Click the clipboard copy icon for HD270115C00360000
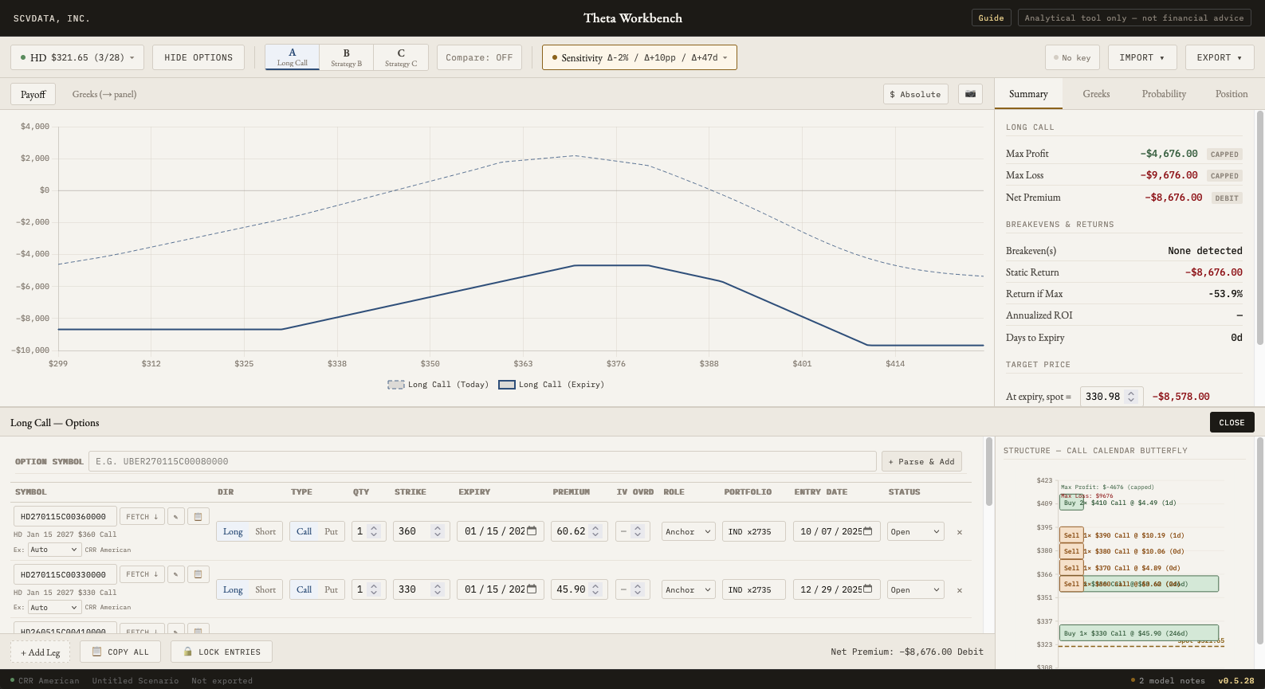The image size is (1265, 689). tap(198, 516)
